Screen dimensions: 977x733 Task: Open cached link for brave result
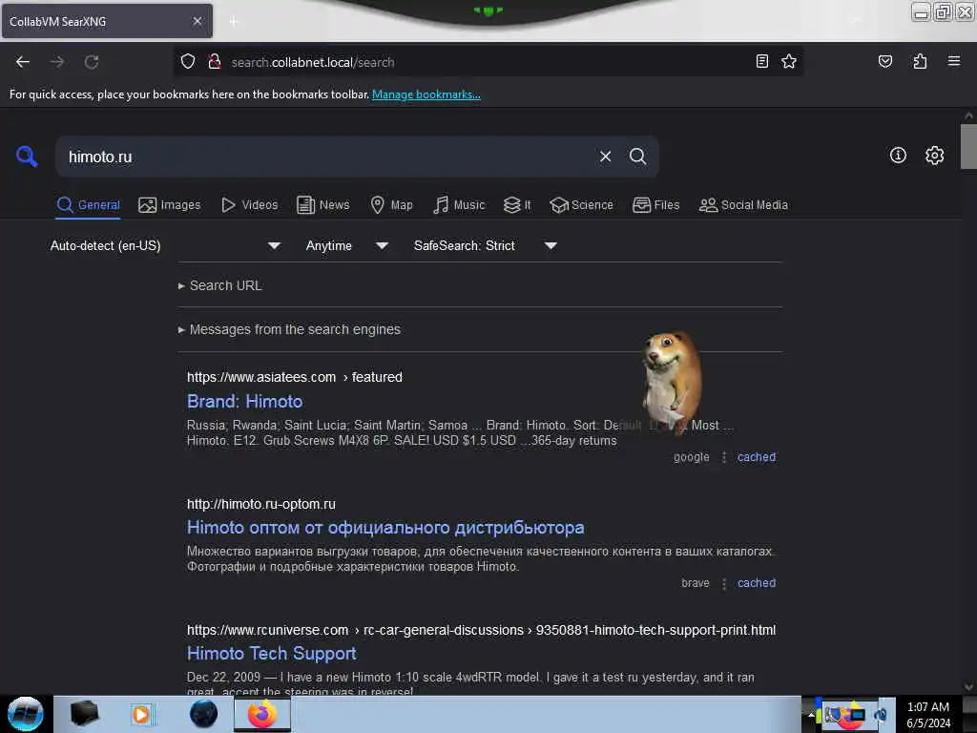pos(757,583)
